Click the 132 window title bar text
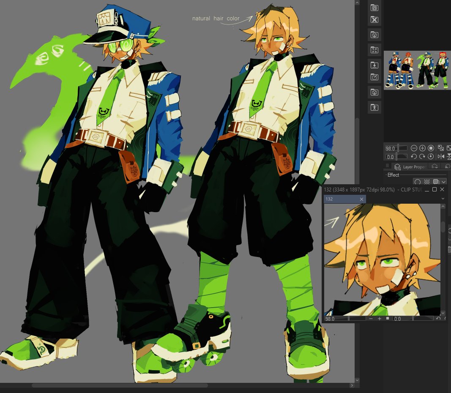The width and height of the screenshot is (451, 393). tap(372, 190)
